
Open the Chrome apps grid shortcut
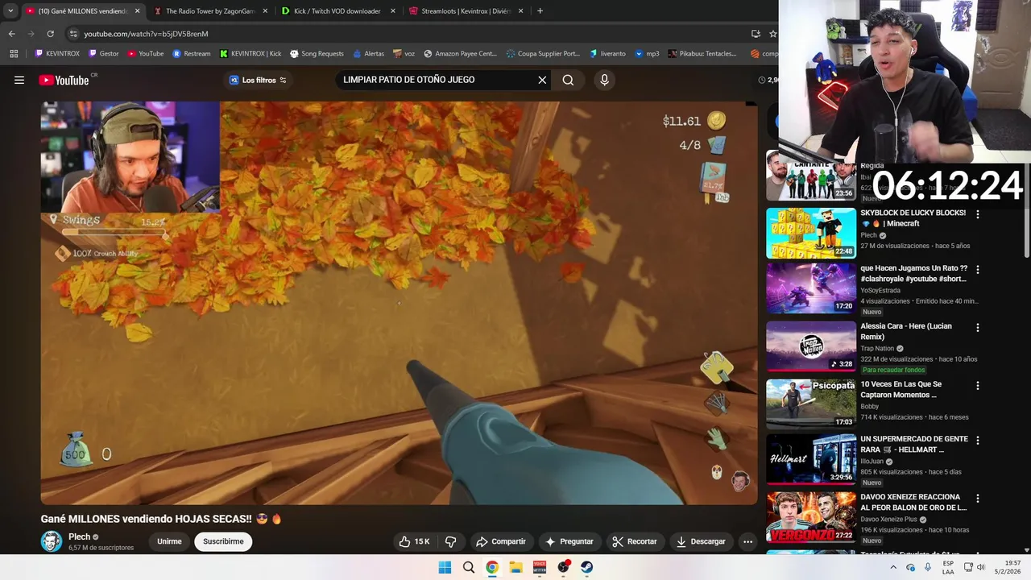point(14,54)
